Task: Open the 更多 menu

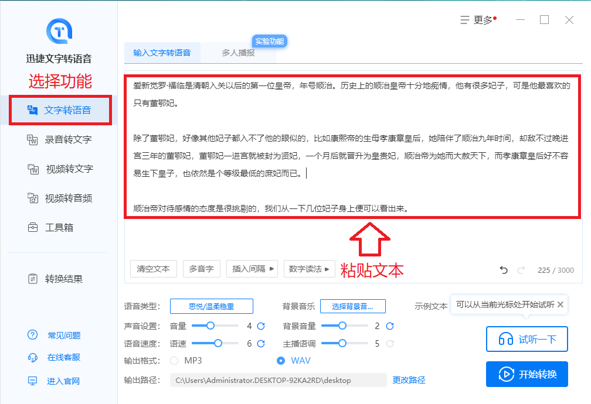Action: (x=478, y=19)
